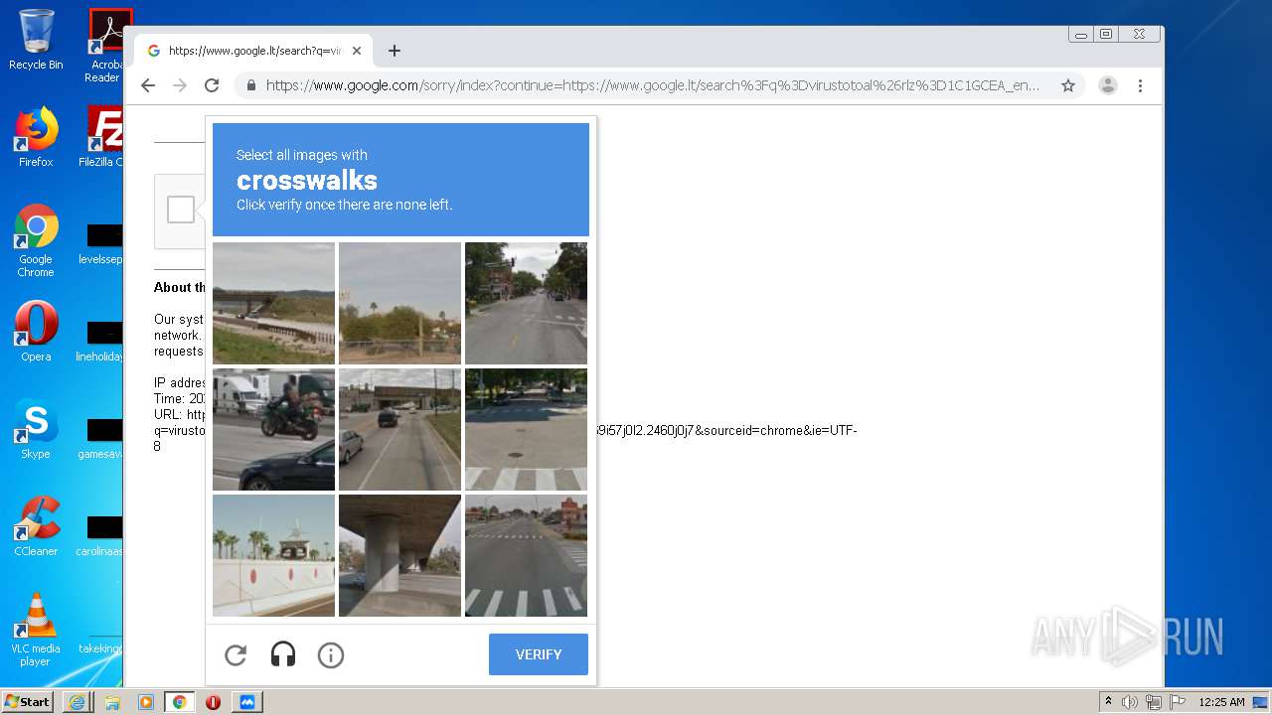The height and width of the screenshot is (715, 1272).
Task: Launch Opera desktop shortcut
Action: click(x=36, y=333)
